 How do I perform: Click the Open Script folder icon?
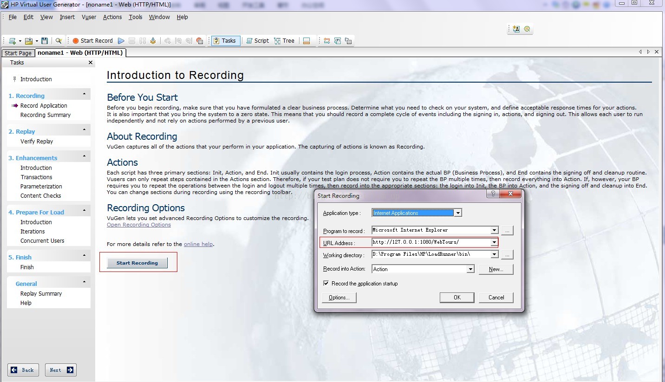coord(29,41)
